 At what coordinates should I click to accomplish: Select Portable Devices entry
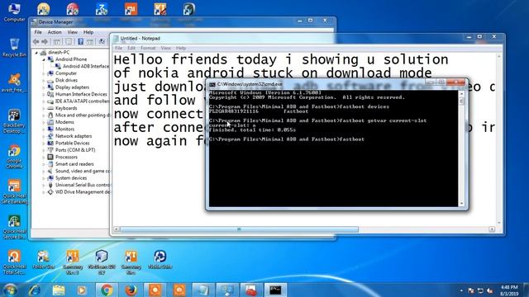tap(72, 143)
